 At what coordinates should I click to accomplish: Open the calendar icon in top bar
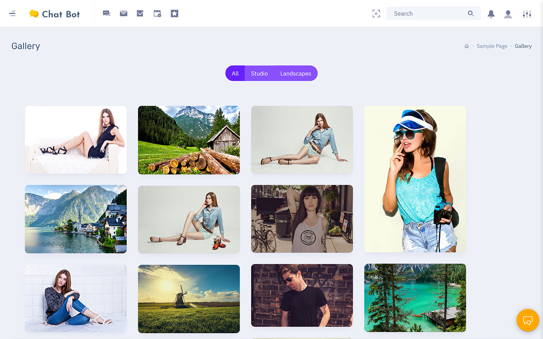click(x=157, y=14)
